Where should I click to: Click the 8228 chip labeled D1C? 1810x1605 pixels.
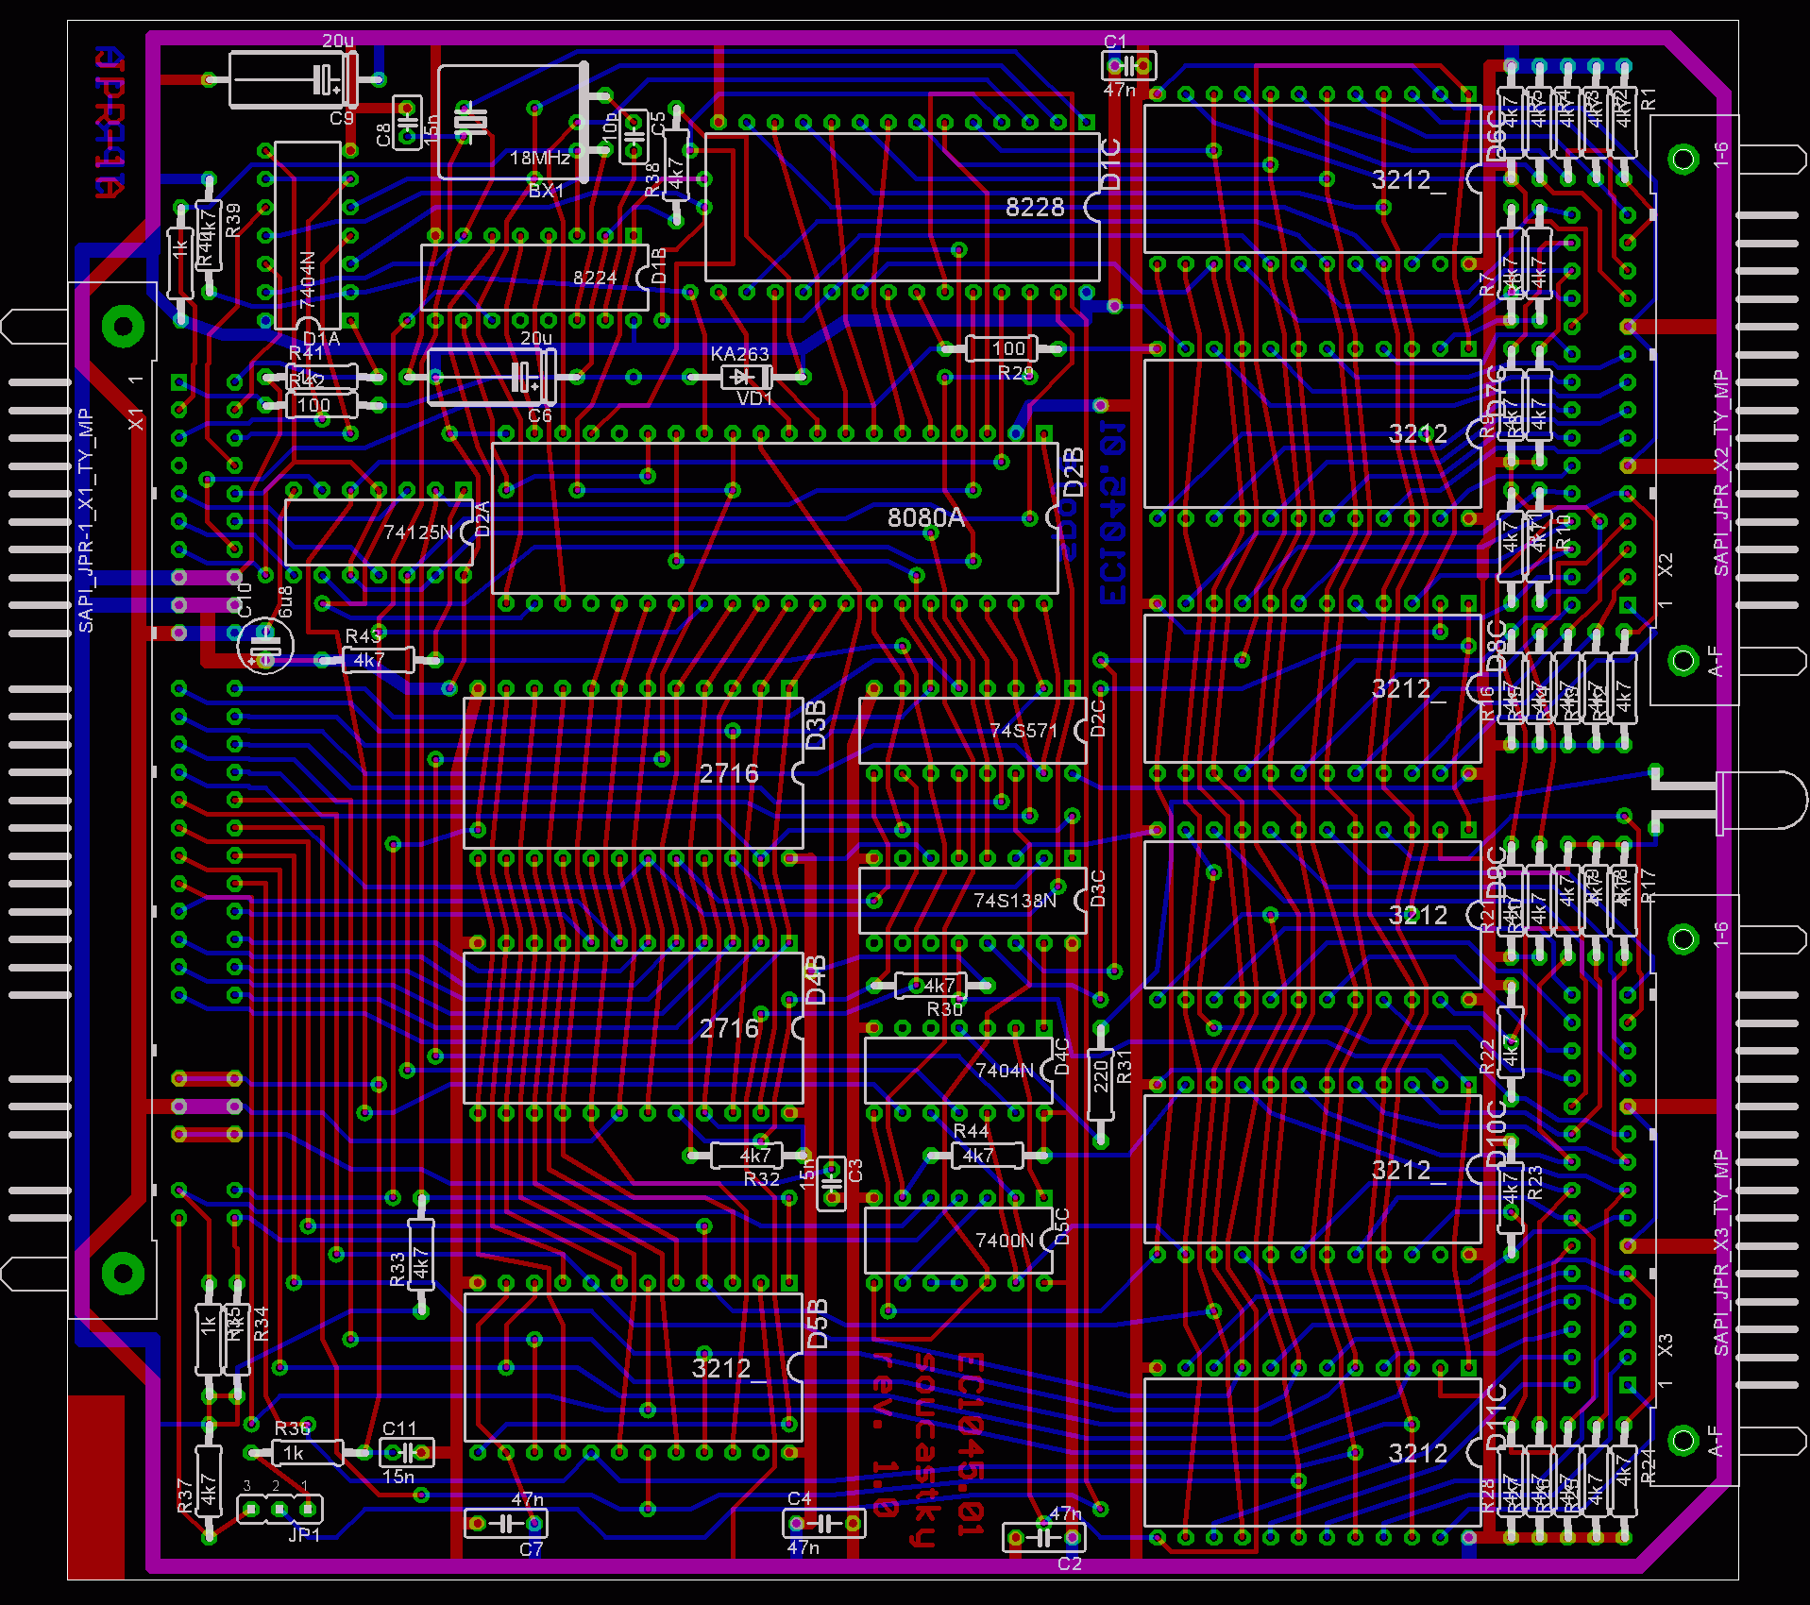[902, 207]
